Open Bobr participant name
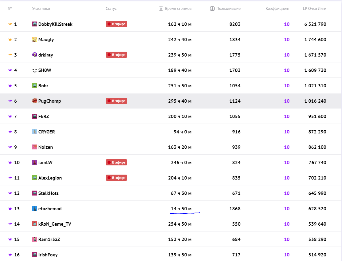Screen dimensions: 342x261 click(43, 85)
